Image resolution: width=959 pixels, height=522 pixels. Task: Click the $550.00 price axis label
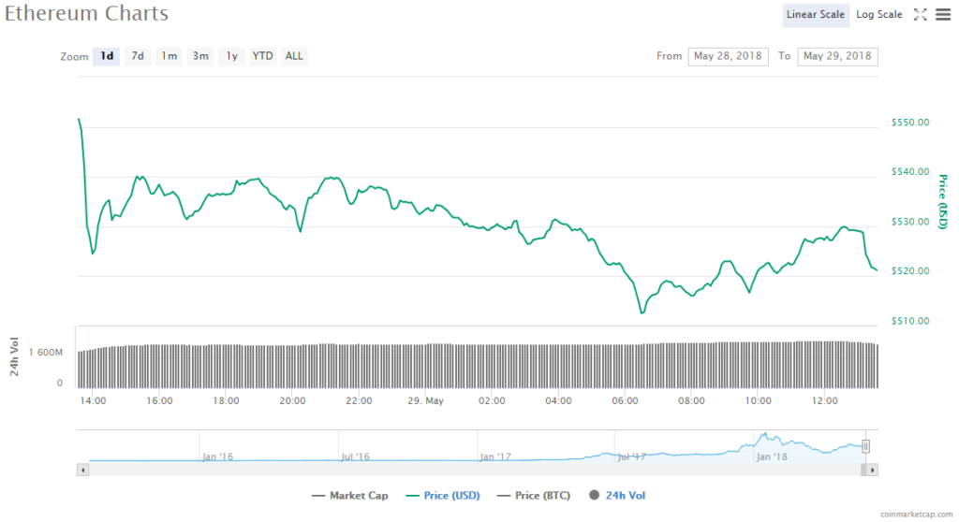pos(910,123)
